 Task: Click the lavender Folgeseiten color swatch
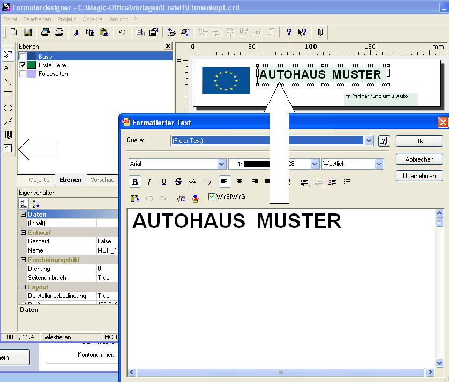pyautogui.click(x=32, y=73)
